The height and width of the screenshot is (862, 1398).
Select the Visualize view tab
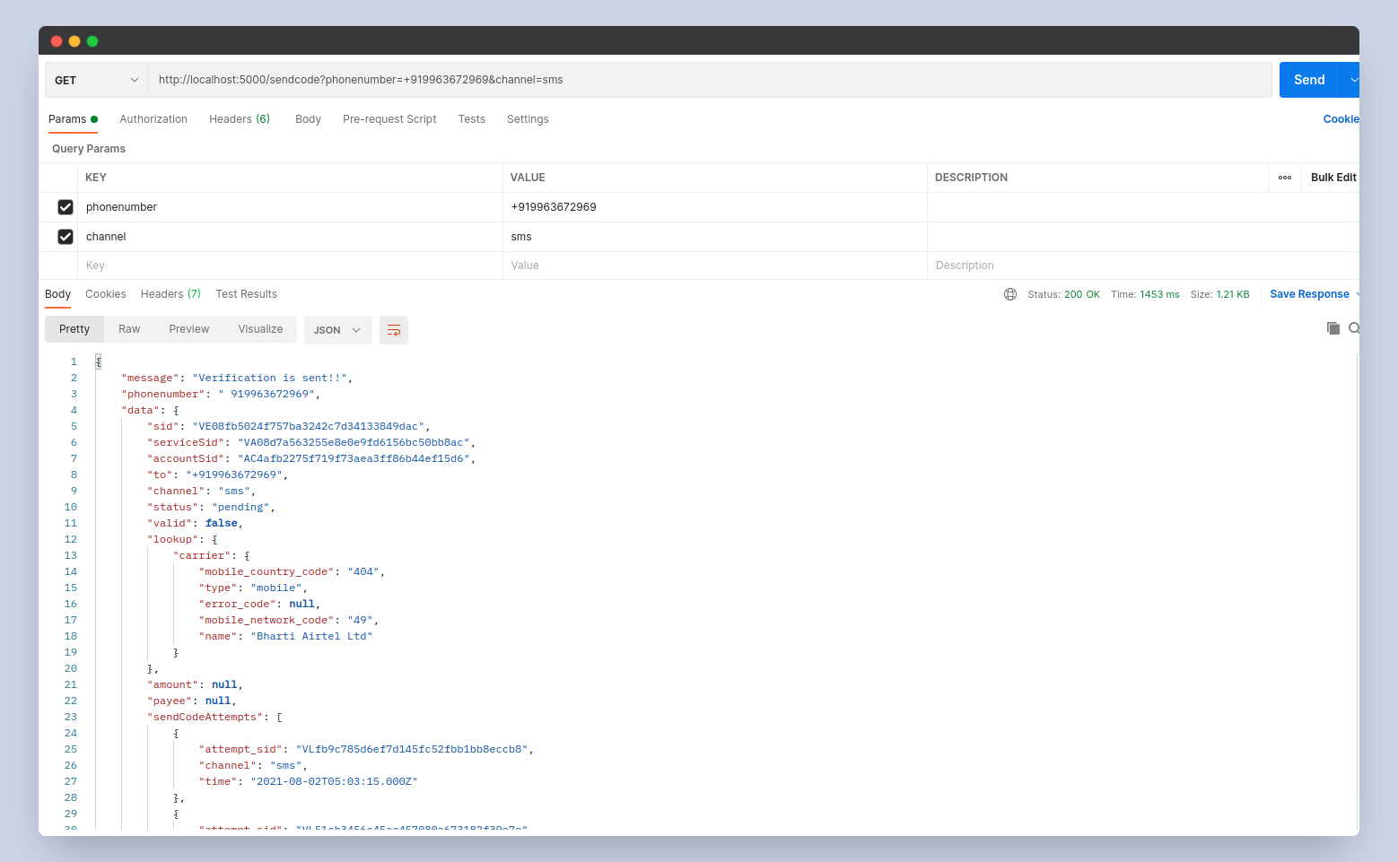coord(260,329)
